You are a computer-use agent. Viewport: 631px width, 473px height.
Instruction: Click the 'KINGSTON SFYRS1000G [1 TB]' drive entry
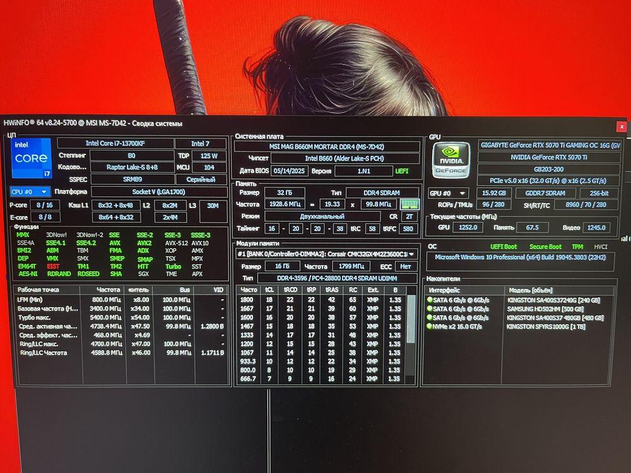(546, 327)
